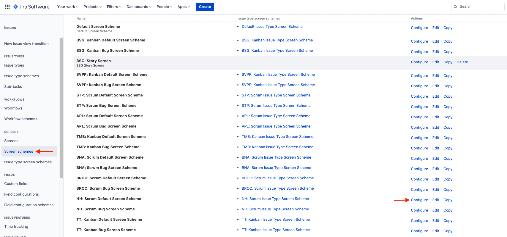This screenshot has height=237, width=507.
Task: Open Time tracking settings
Action: 16,227
